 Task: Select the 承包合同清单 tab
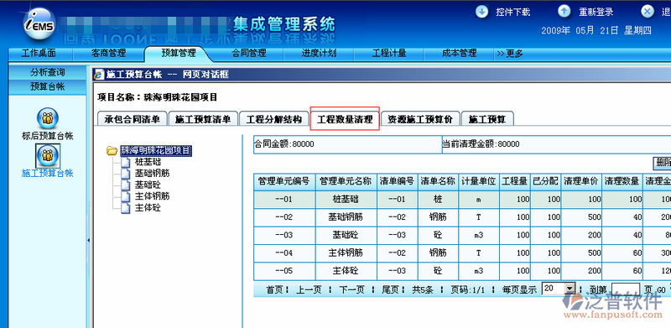[x=132, y=119]
